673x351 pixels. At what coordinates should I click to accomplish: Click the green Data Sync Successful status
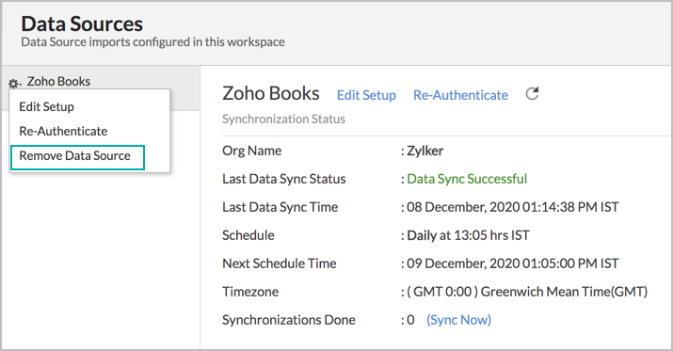tap(467, 179)
